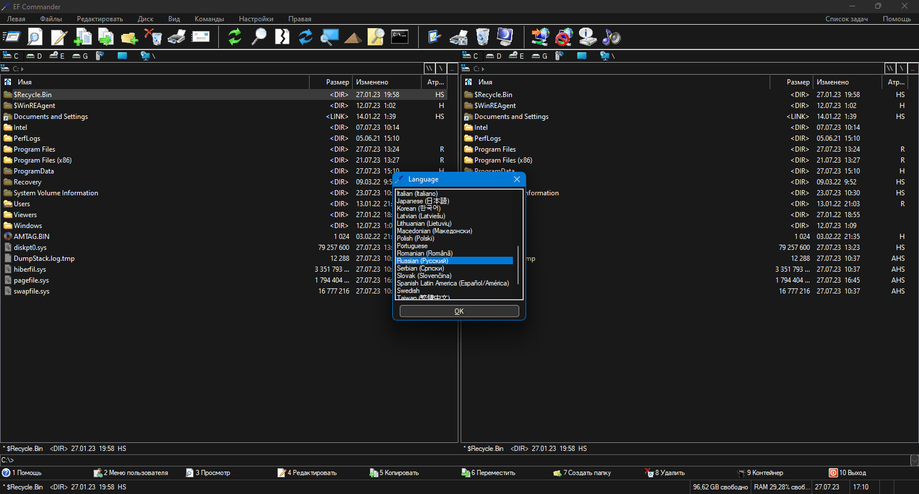Click the 7 Создать папку function button

click(582, 473)
